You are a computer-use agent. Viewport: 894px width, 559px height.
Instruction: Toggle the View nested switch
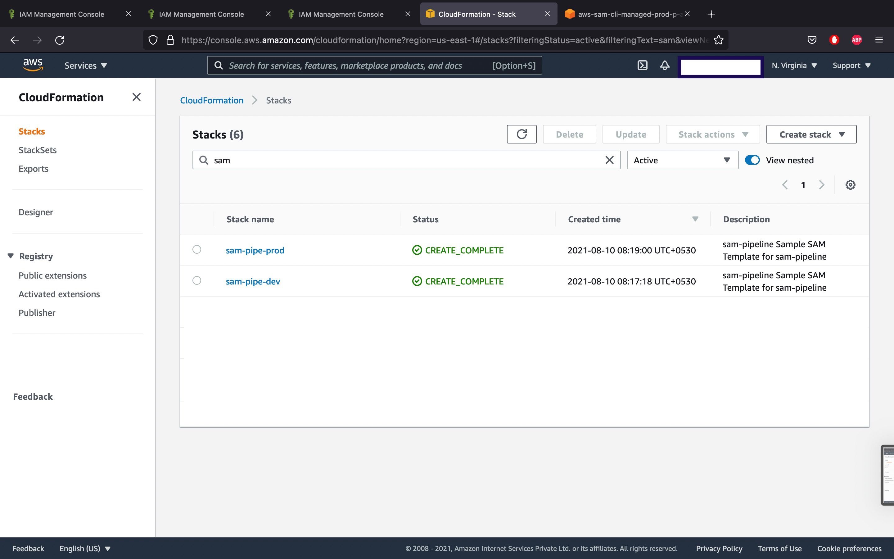click(752, 160)
